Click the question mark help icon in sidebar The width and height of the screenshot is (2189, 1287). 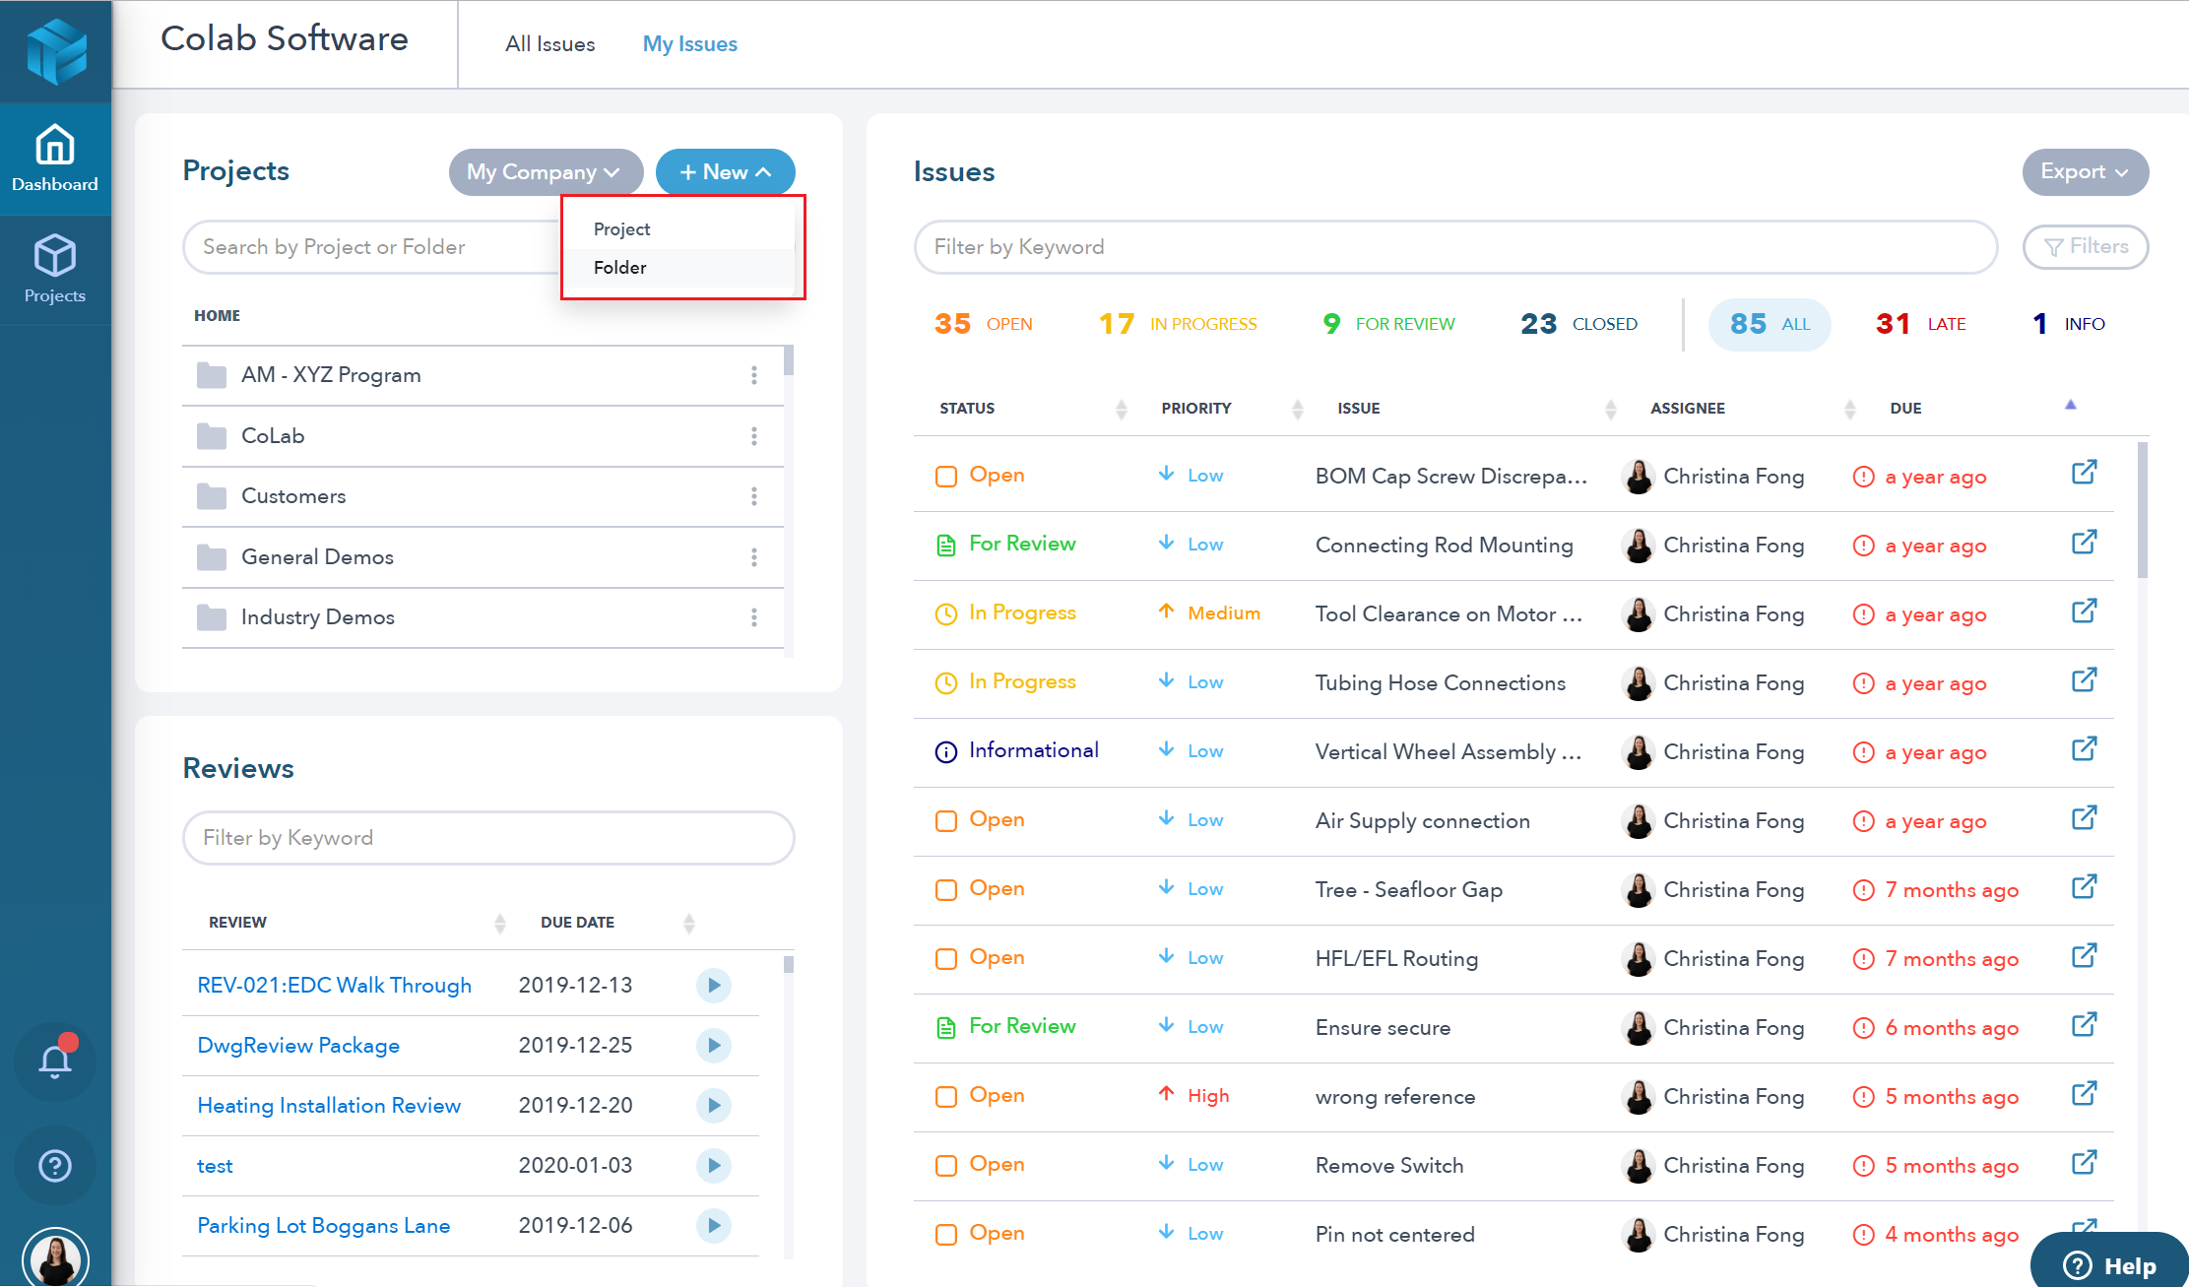55,1166
